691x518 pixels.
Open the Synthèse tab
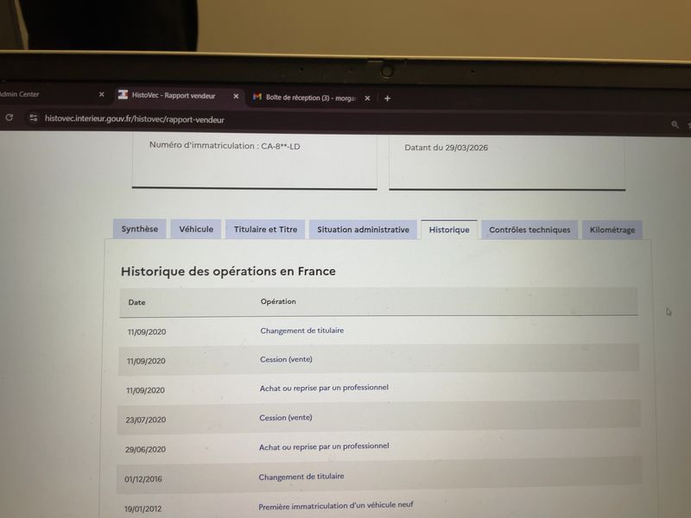(139, 229)
